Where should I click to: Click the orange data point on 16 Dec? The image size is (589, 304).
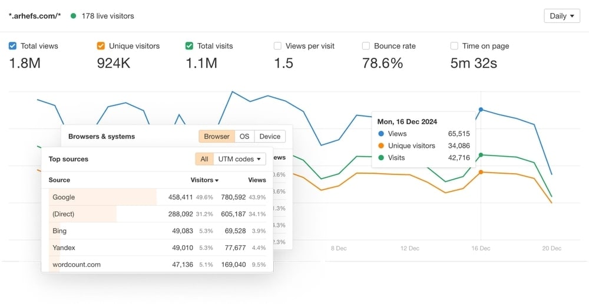coord(481,171)
